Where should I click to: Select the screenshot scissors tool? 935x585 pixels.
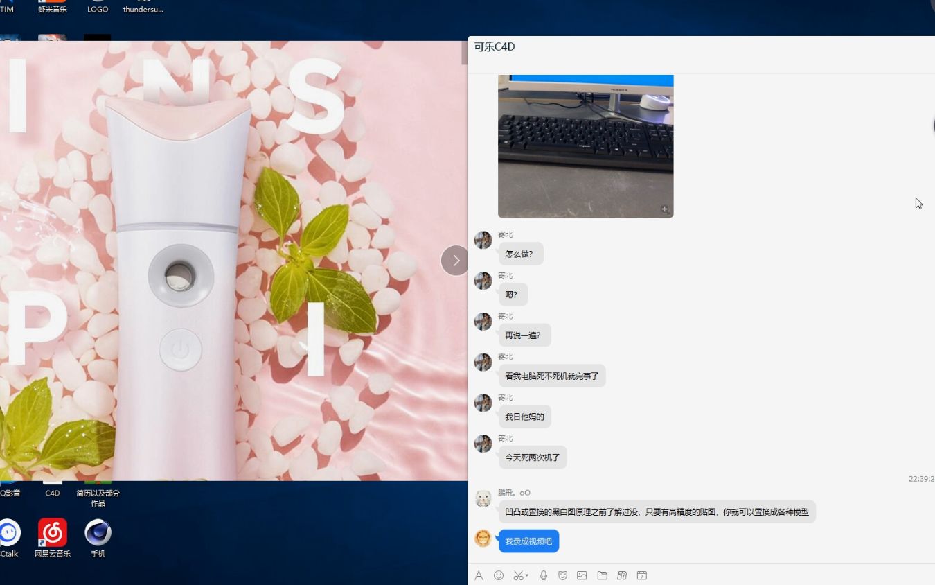tap(518, 575)
